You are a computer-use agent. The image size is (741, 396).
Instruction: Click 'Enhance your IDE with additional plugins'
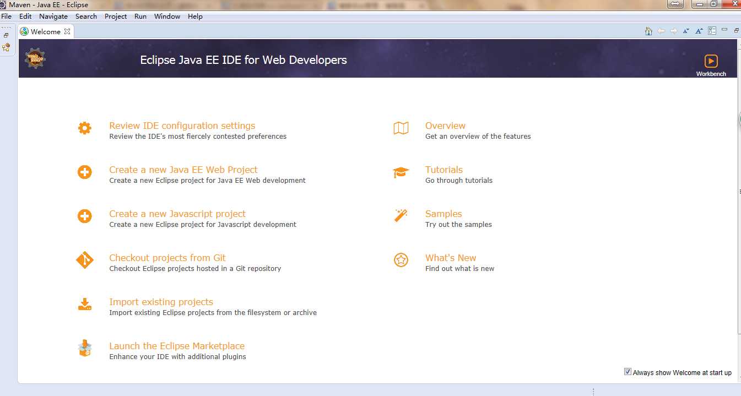[177, 356]
